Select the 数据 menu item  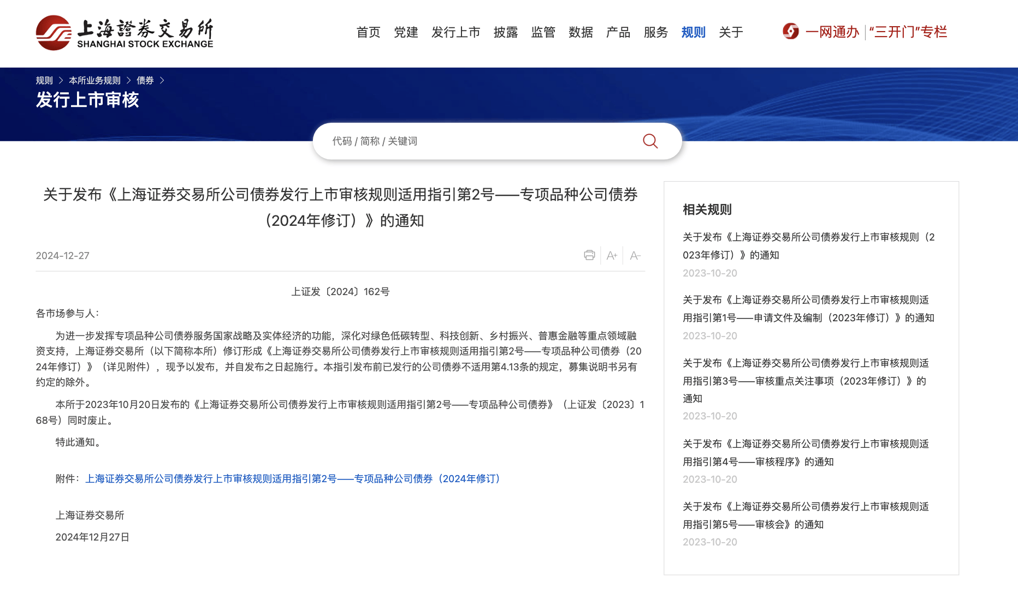click(580, 33)
